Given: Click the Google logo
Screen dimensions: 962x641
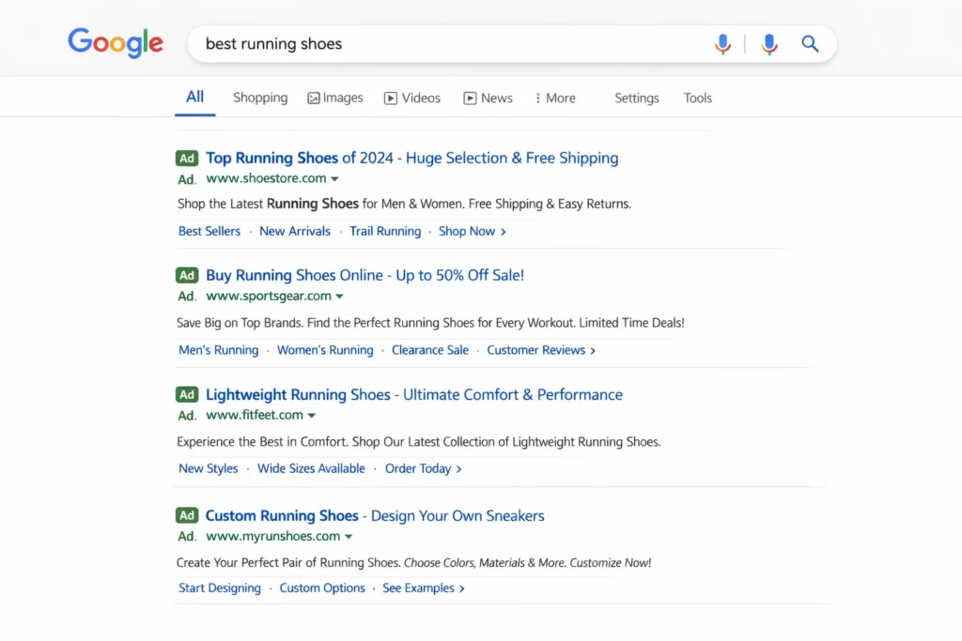Looking at the screenshot, I should point(116,42).
